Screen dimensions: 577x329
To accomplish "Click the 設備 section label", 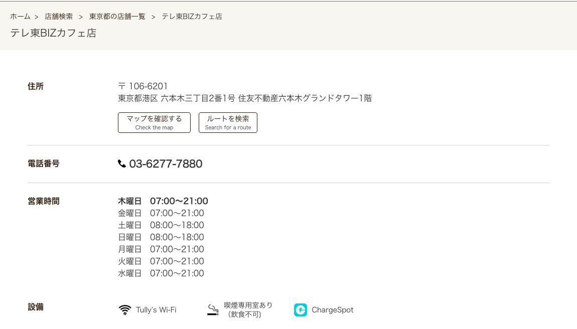I will point(36,307).
